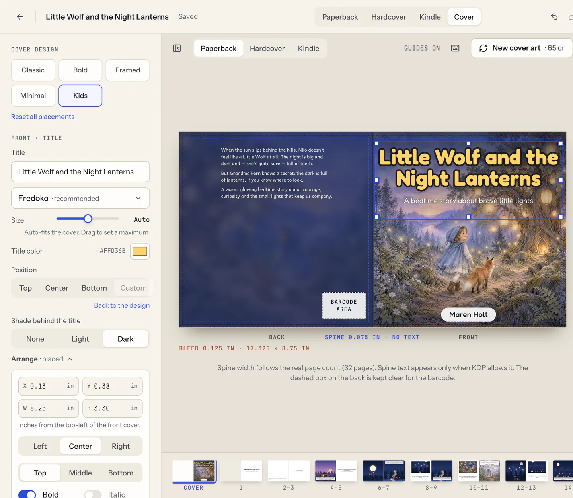Click Back to the design link
The width and height of the screenshot is (573, 498).
tap(122, 305)
